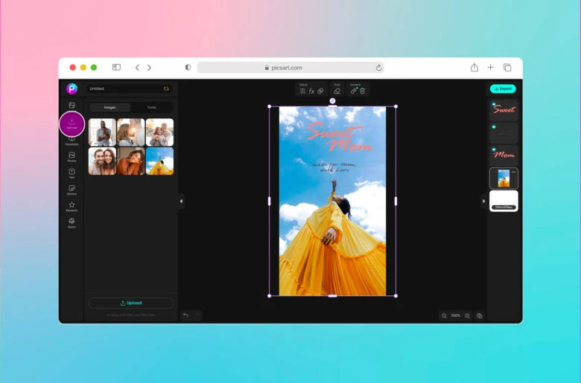Click the fx effects icon
Image resolution: width=581 pixels, height=383 pixels.
coord(311,91)
